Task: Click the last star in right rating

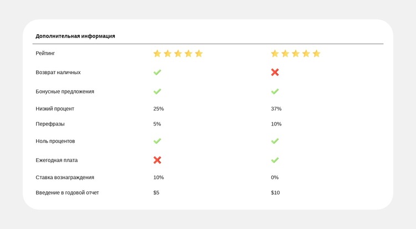Action: (x=316, y=54)
